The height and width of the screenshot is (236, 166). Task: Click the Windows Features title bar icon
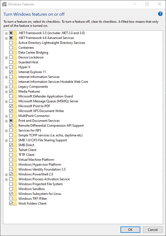(5, 4)
